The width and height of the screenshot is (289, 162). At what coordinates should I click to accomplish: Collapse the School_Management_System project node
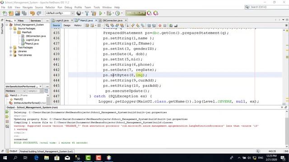click(7, 25)
